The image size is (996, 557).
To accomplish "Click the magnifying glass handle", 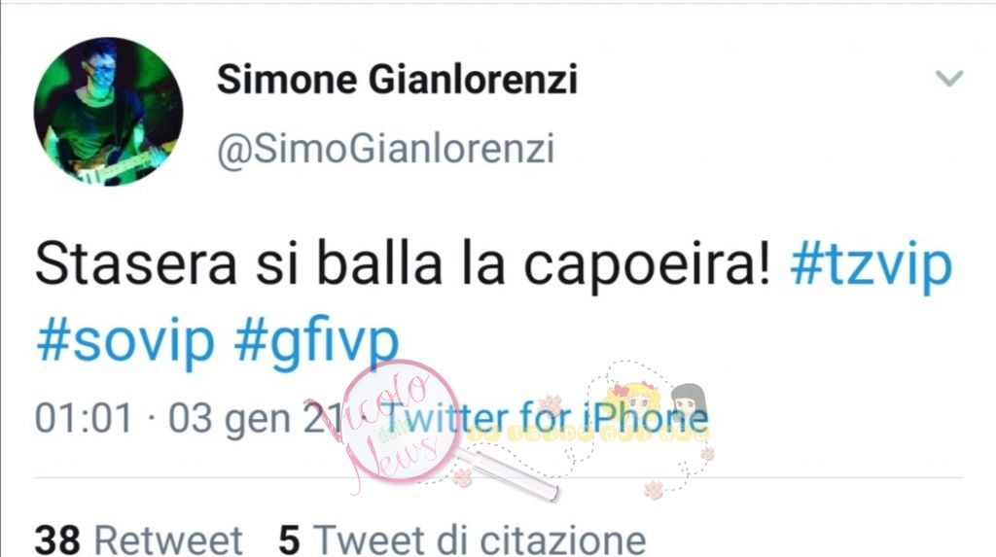I will click(x=508, y=472).
